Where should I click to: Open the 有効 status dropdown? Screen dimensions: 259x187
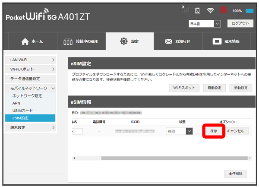tap(179, 131)
